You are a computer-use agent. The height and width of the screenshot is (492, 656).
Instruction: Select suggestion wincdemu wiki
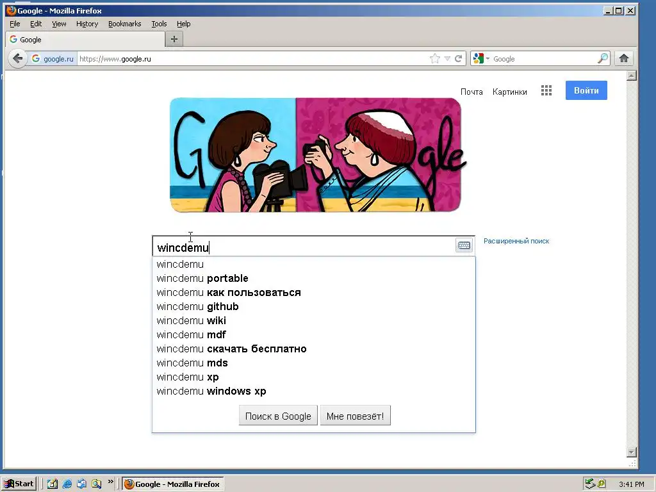(x=314, y=321)
